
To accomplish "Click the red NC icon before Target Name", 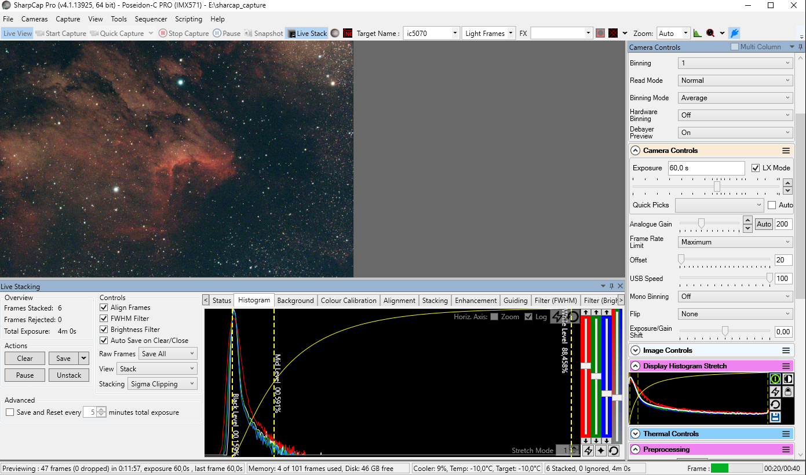I will pos(348,34).
